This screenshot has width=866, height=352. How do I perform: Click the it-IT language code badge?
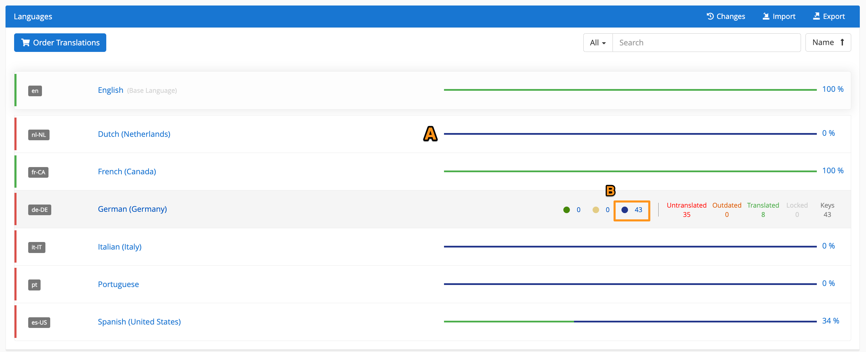tap(37, 247)
